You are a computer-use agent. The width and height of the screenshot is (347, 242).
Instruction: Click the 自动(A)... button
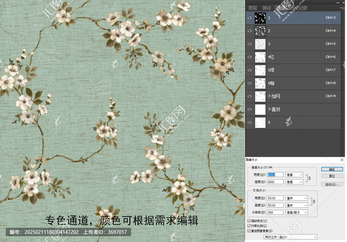332,184
